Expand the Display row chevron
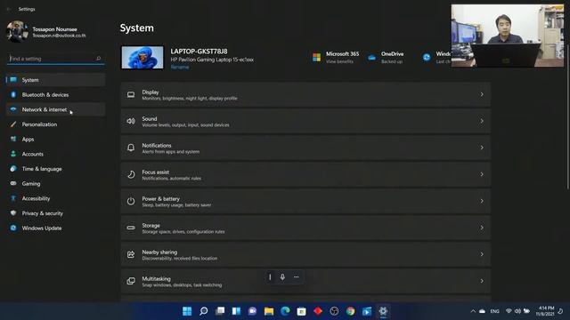This screenshot has width=570, height=320. tap(482, 95)
